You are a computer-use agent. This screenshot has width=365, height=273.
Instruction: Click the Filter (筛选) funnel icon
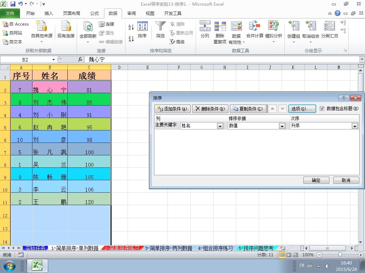coord(160,30)
